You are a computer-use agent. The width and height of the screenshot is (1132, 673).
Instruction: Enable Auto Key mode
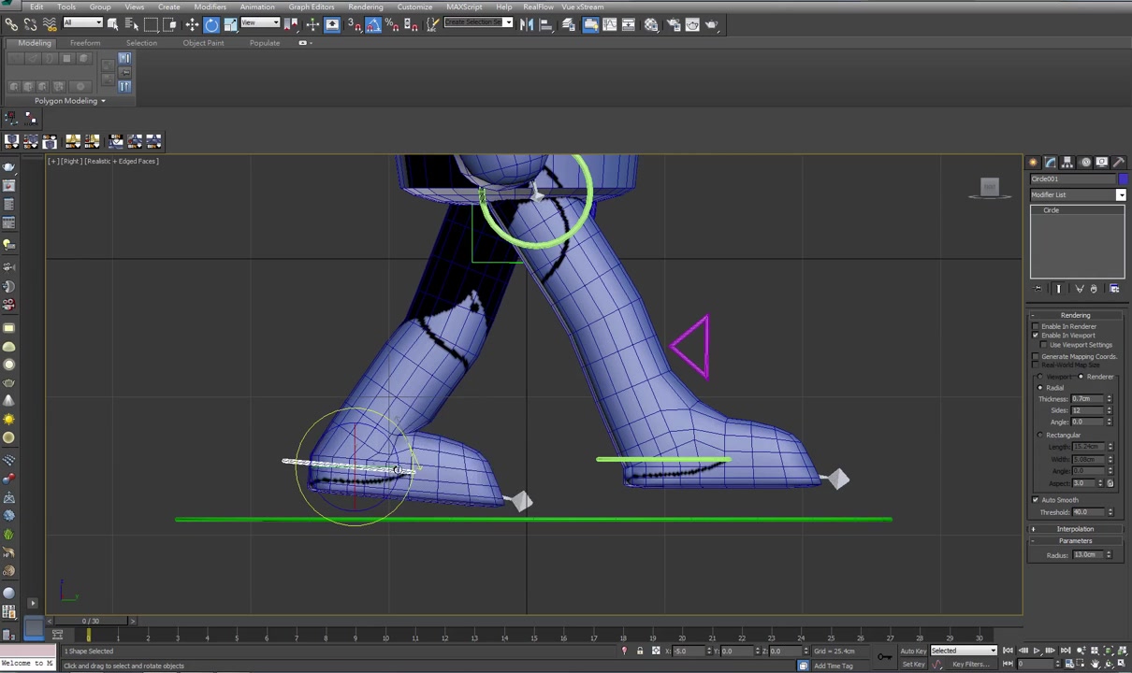[913, 651]
